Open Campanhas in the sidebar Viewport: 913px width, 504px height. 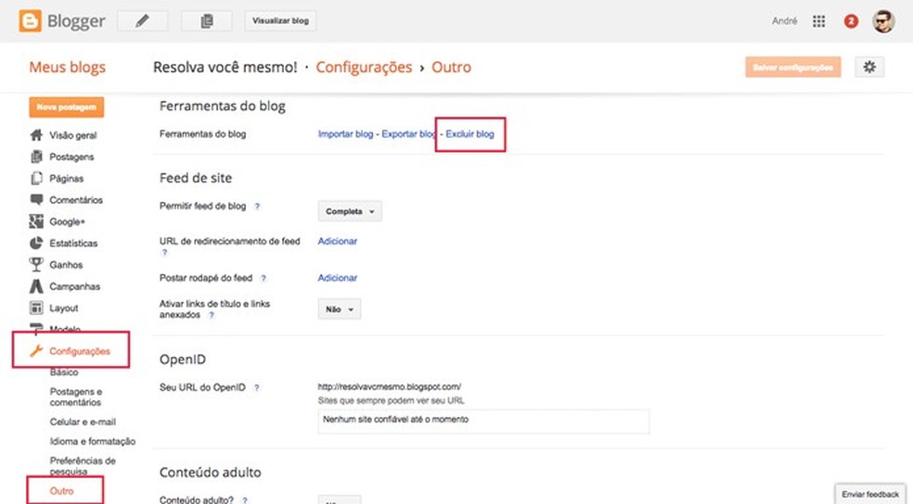pos(74,286)
